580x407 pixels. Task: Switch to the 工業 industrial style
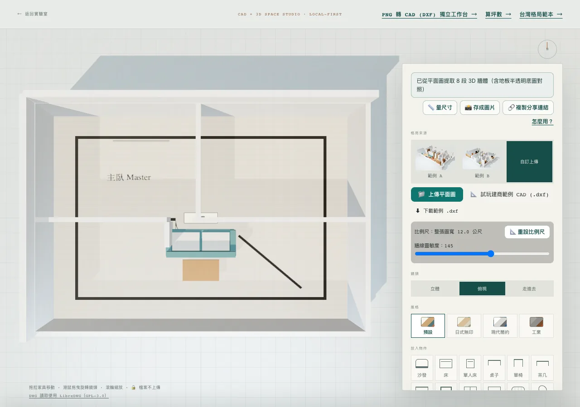[x=536, y=326]
